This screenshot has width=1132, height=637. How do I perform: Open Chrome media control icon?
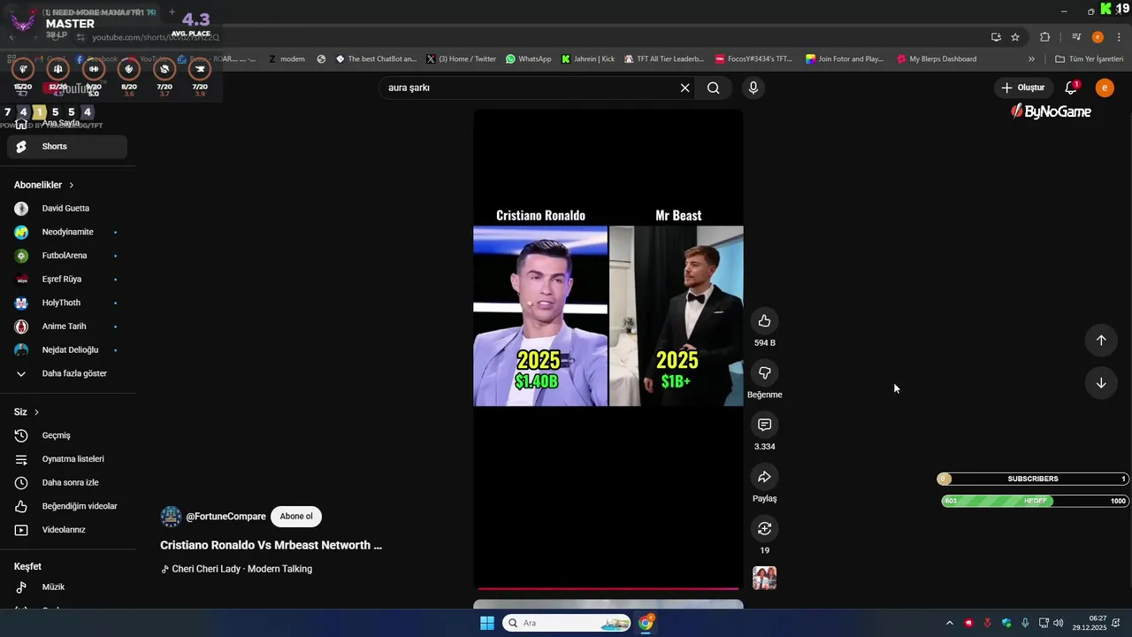[x=1076, y=37]
